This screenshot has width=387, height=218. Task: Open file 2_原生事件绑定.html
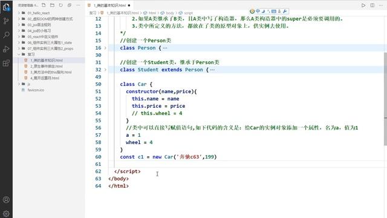point(47,66)
